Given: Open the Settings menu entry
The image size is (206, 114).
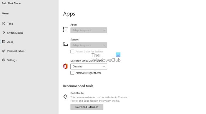Looking at the screenshot, I should (x=12, y=60).
